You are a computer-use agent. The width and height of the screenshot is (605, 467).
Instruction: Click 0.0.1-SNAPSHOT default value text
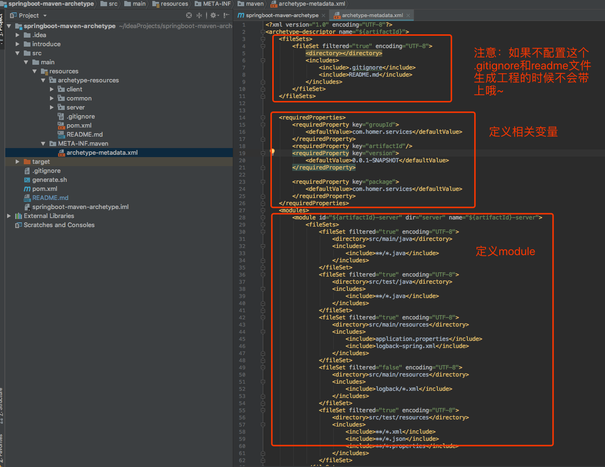(x=375, y=160)
